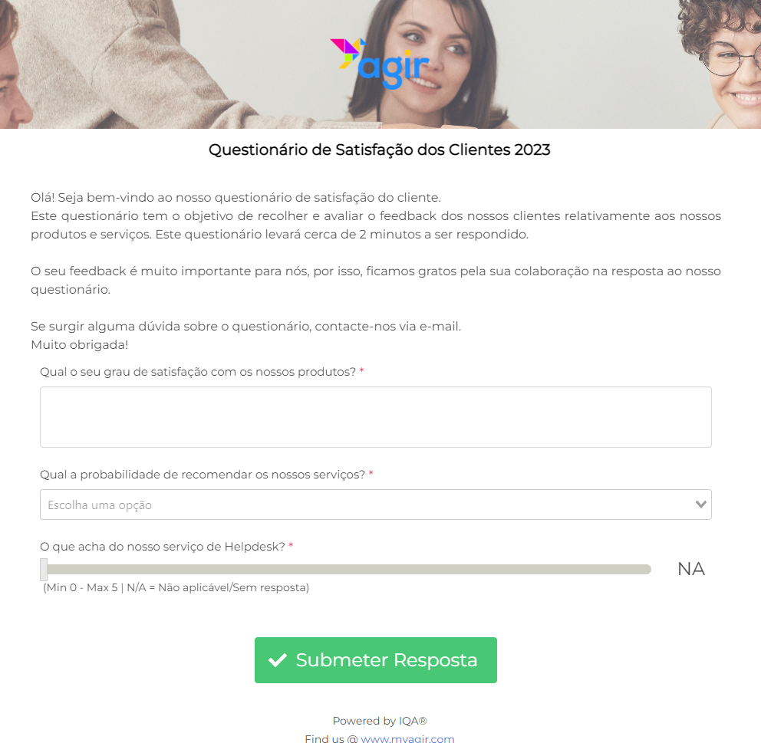
Task: Click the red asterisk after the Helpdesk question
Action: click(x=291, y=545)
